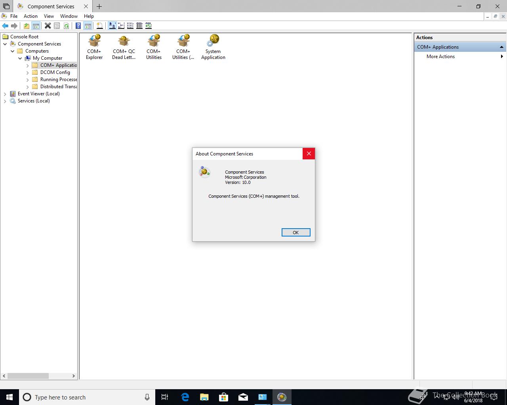Expand the Distributed Transaction node
Viewport: 507px width, 405px height.
(x=28, y=87)
